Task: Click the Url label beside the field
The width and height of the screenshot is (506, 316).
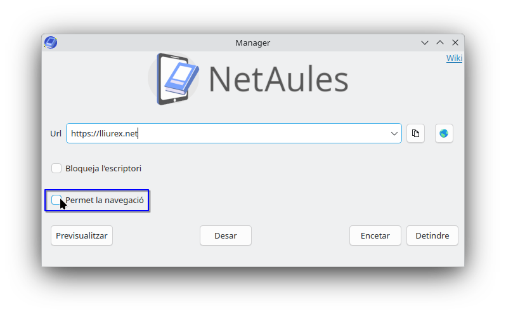Action: pos(56,133)
